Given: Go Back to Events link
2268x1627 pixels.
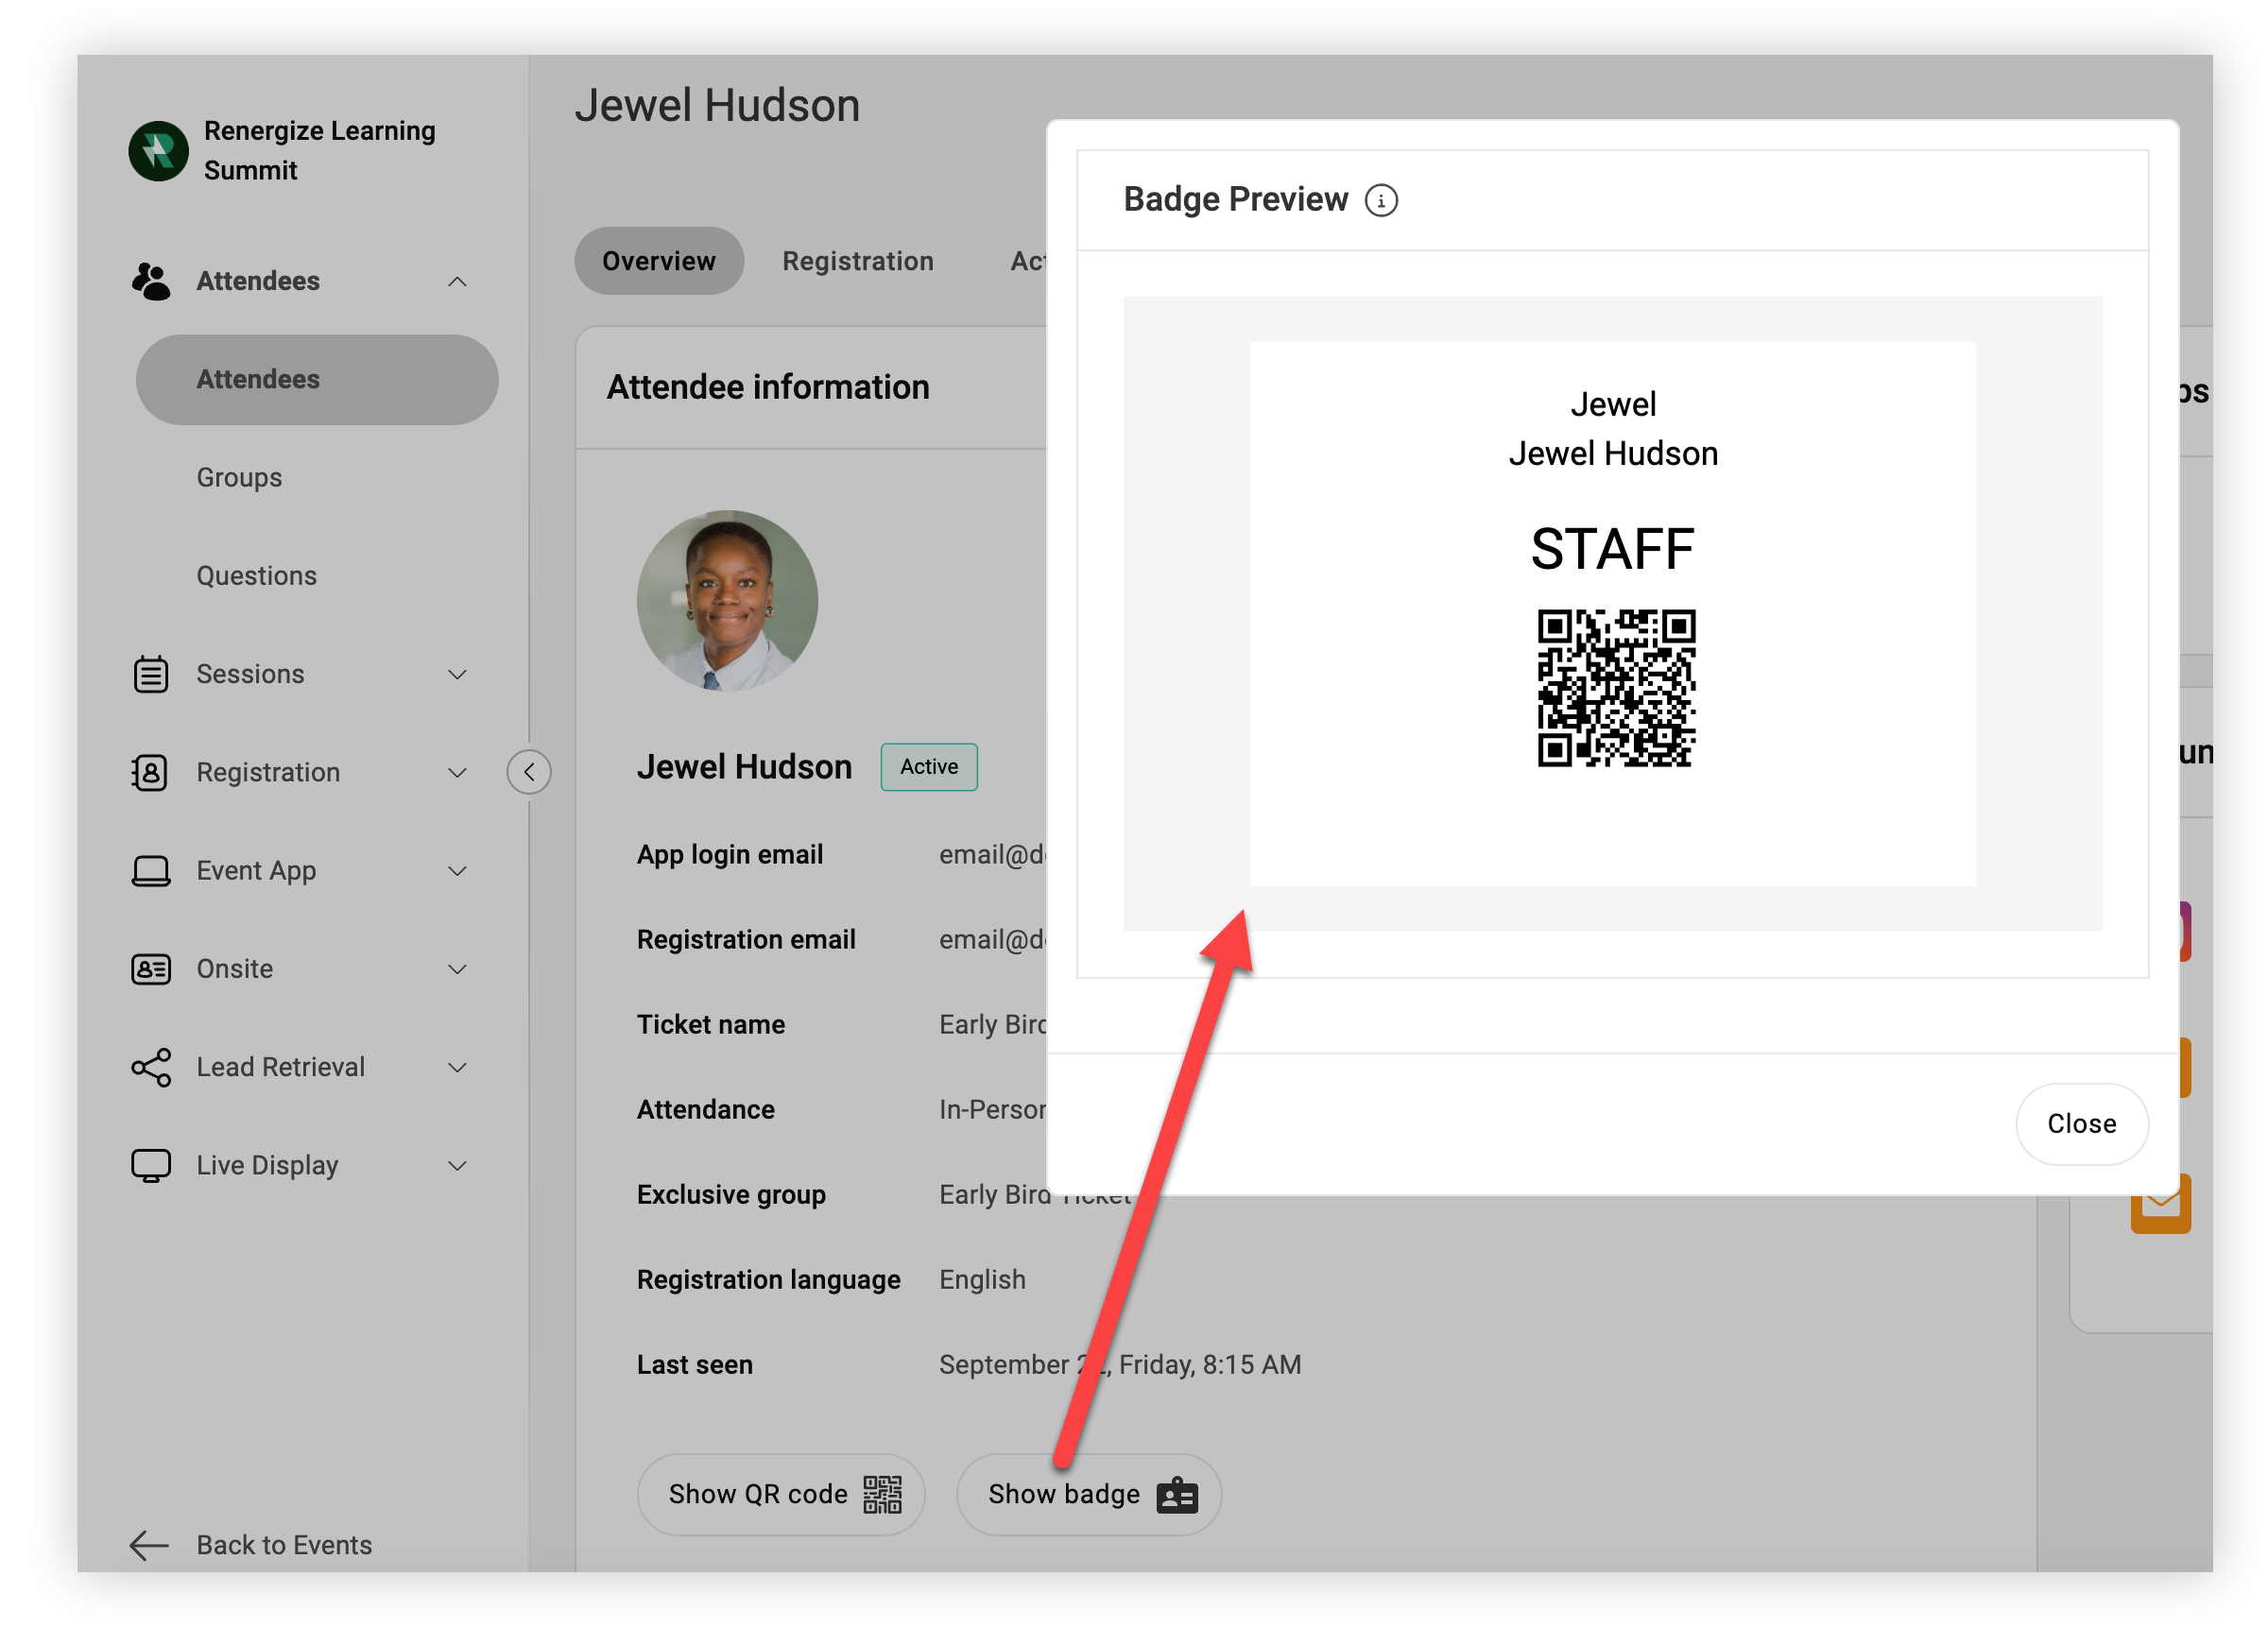Looking at the screenshot, I should pyautogui.click(x=284, y=1544).
